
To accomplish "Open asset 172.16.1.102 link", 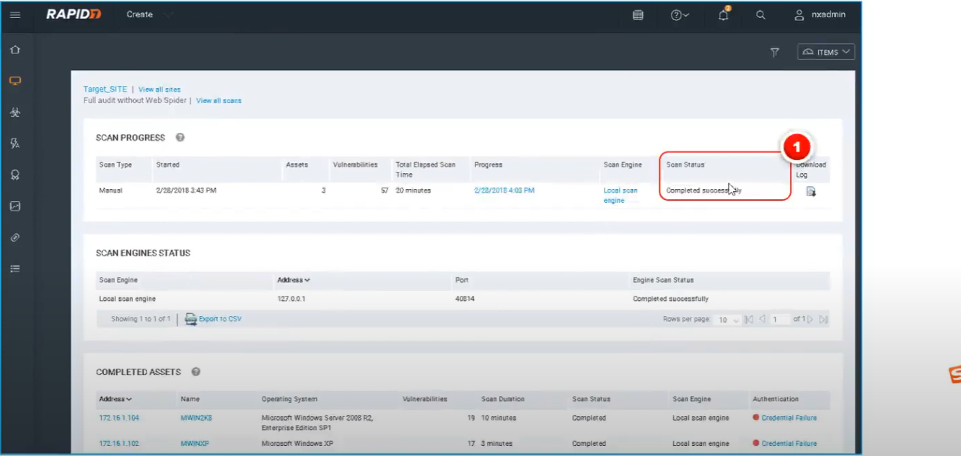I will (x=120, y=444).
